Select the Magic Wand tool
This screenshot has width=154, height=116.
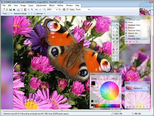click(114, 35)
